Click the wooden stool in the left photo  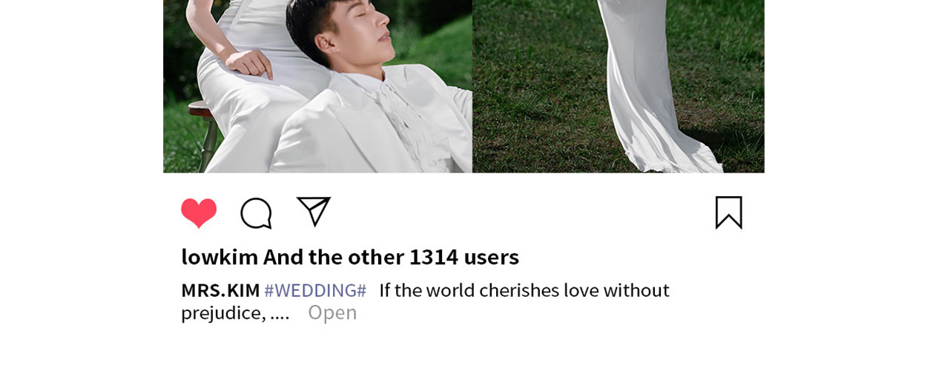pyautogui.click(x=202, y=130)
